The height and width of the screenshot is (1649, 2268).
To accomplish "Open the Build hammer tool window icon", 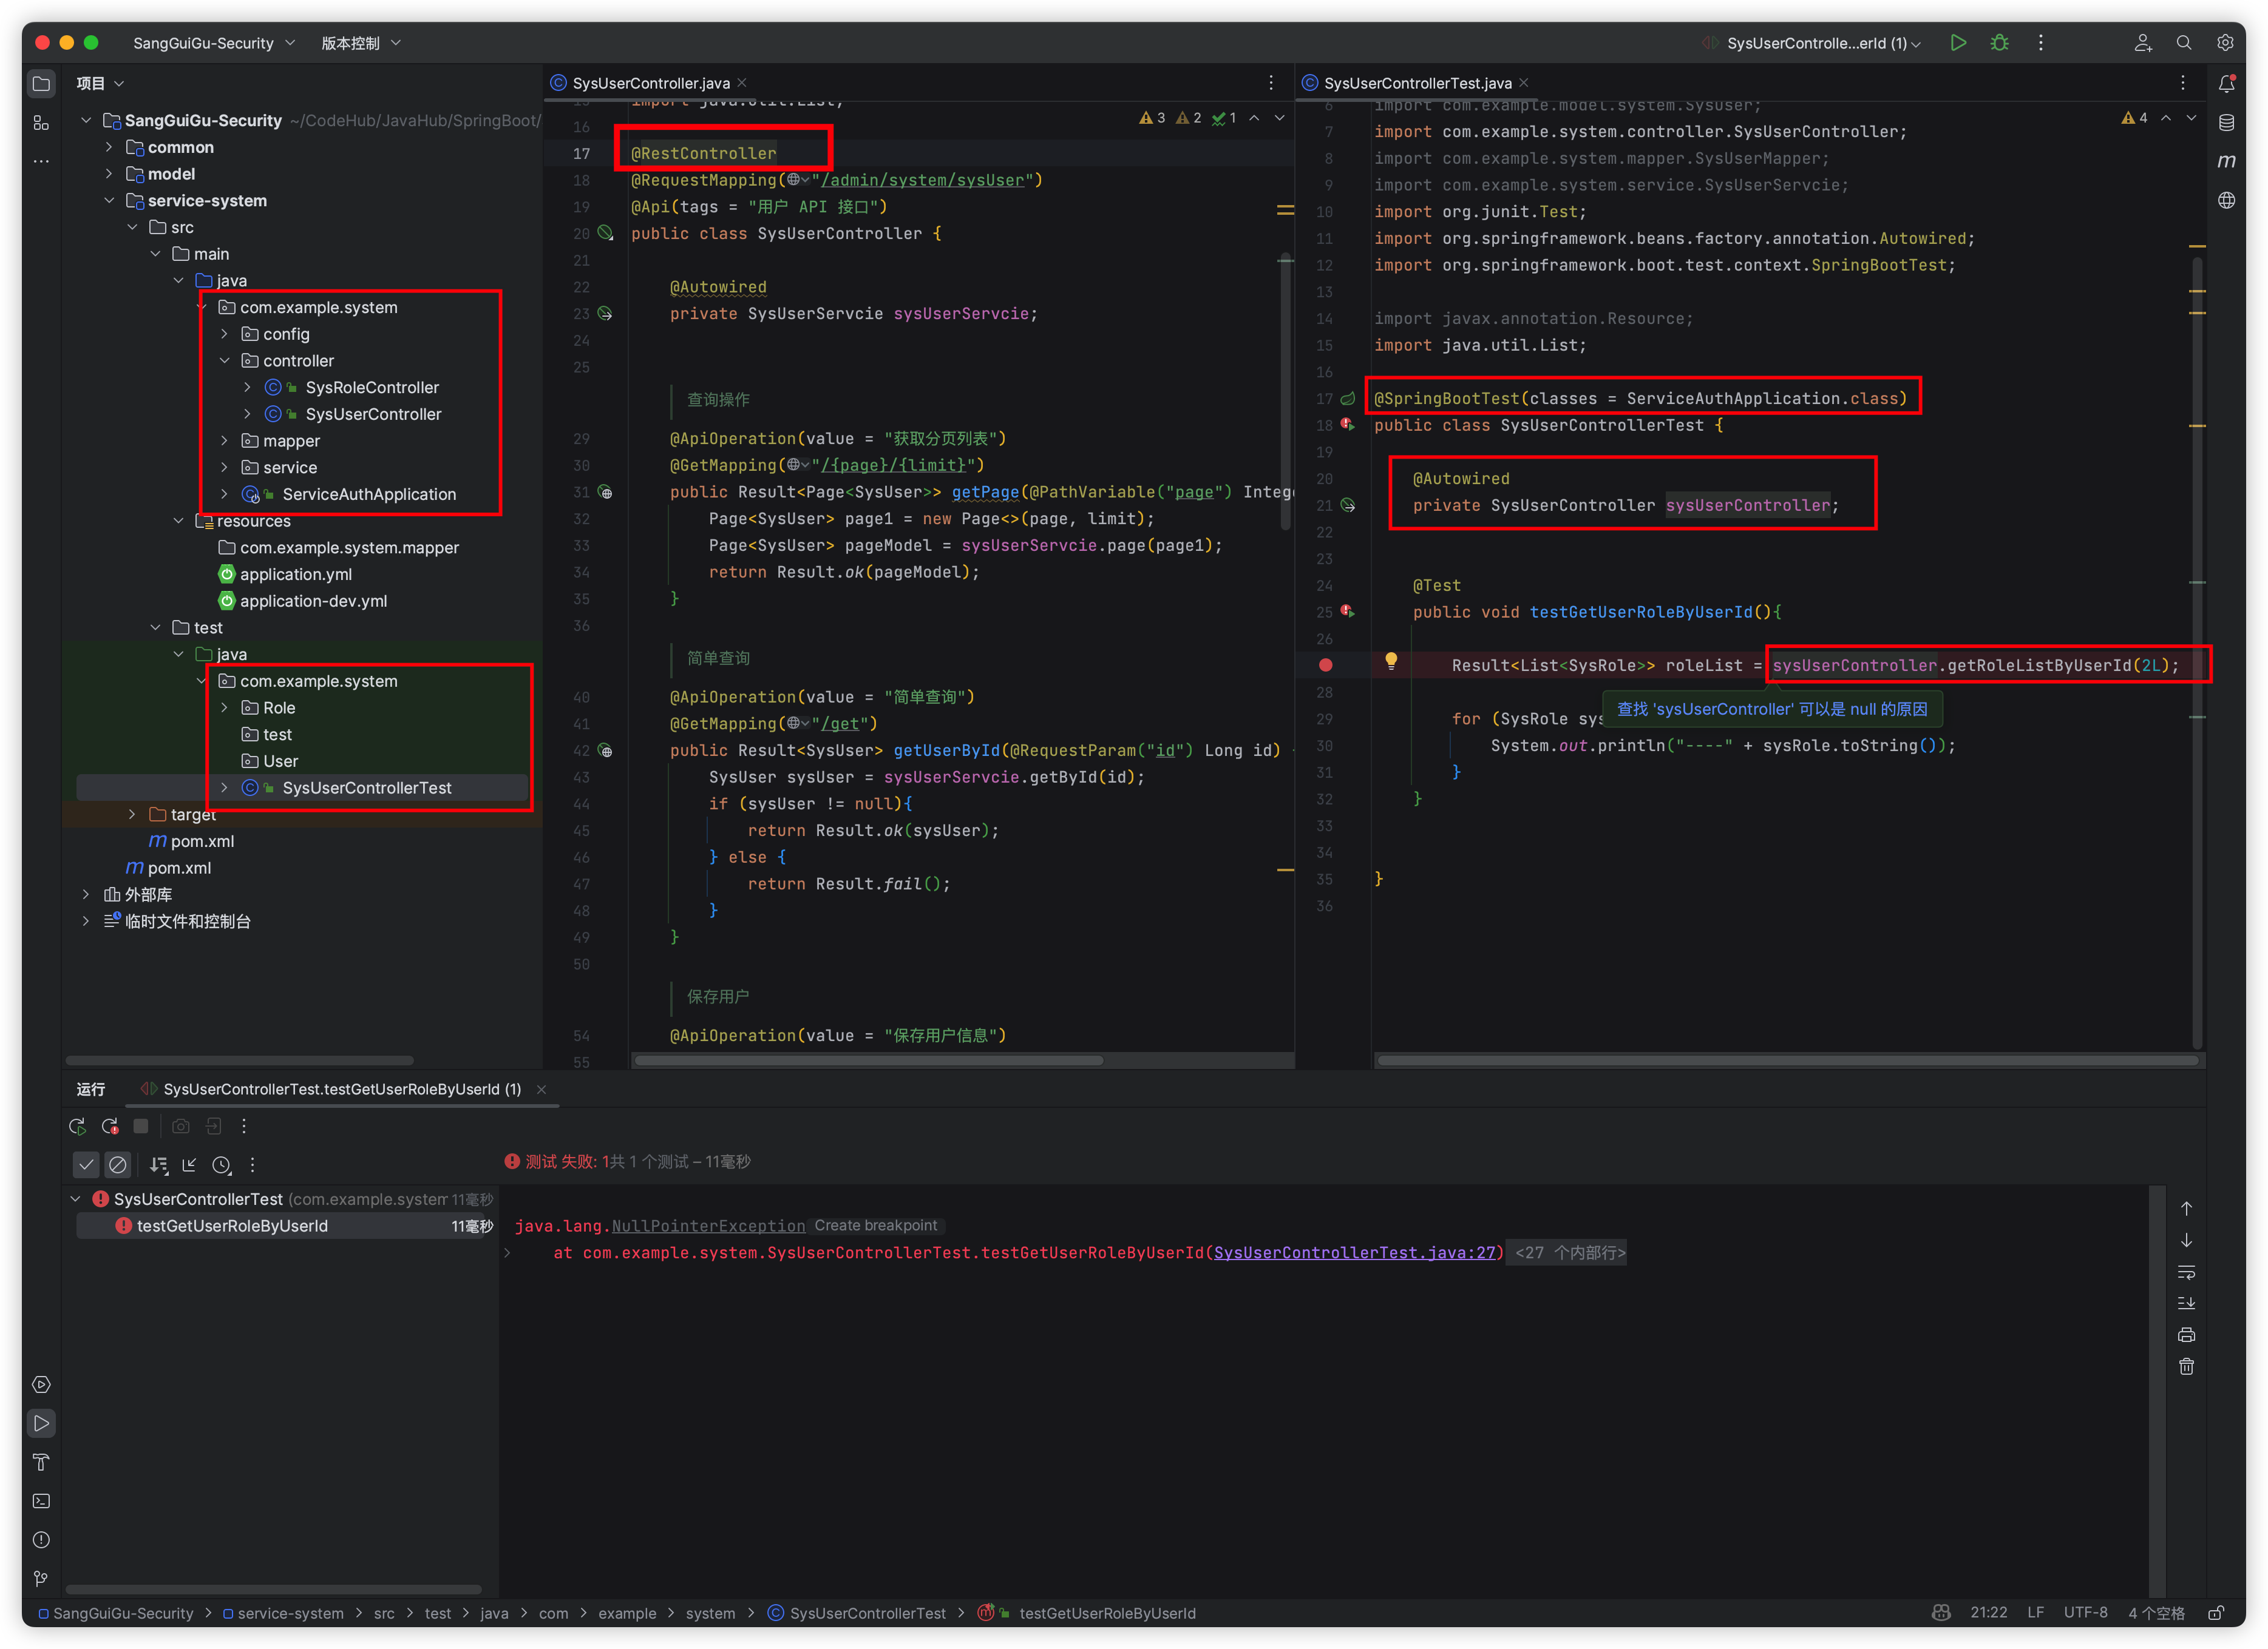I will click(x=41, y=1462).
